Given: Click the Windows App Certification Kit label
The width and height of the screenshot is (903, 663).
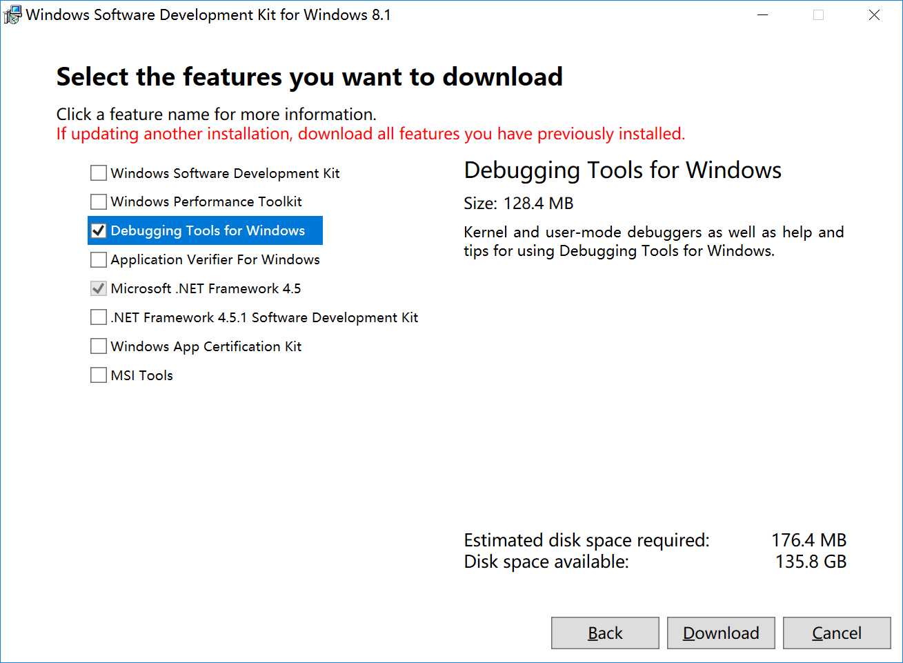Looking at the screenshot, I should [206, 346].
